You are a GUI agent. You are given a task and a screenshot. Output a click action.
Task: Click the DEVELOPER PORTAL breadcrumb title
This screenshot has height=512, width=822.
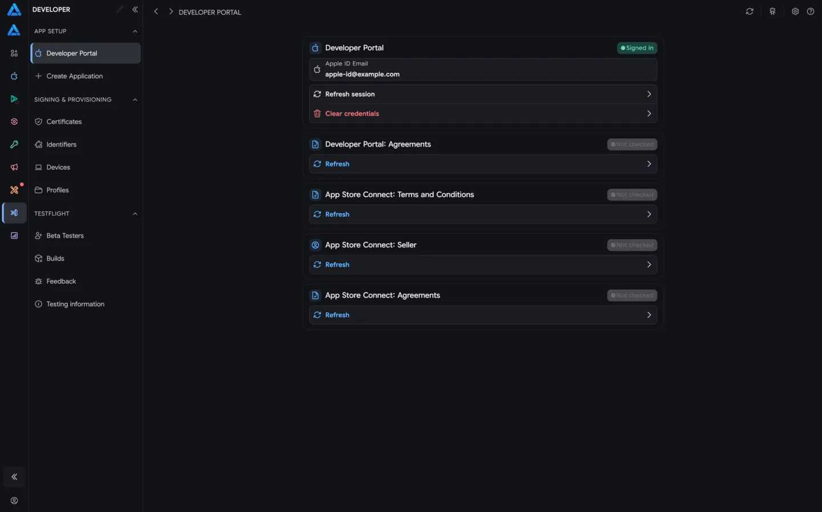(209, 12)
